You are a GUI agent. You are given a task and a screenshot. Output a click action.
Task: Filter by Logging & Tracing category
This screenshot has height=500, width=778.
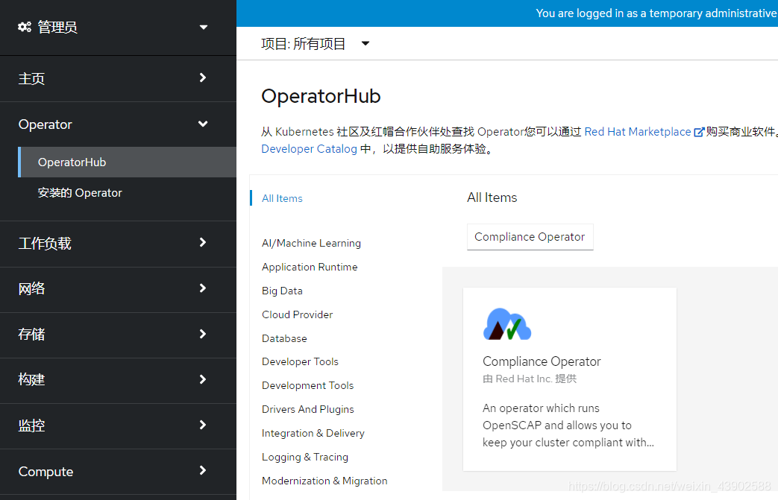tap(305, 457)
